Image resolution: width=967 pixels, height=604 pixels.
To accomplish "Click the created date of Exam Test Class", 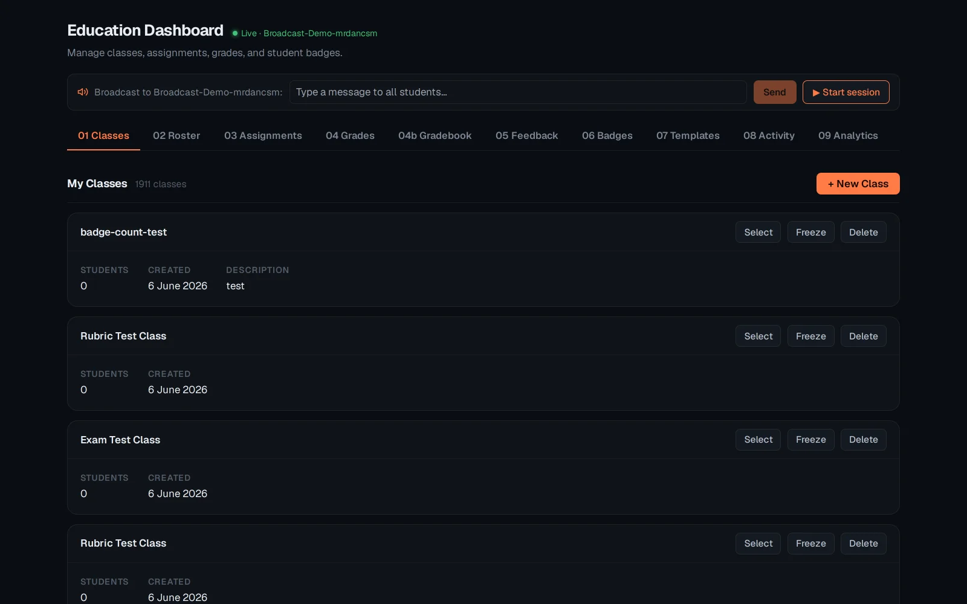I will (178, 493).
